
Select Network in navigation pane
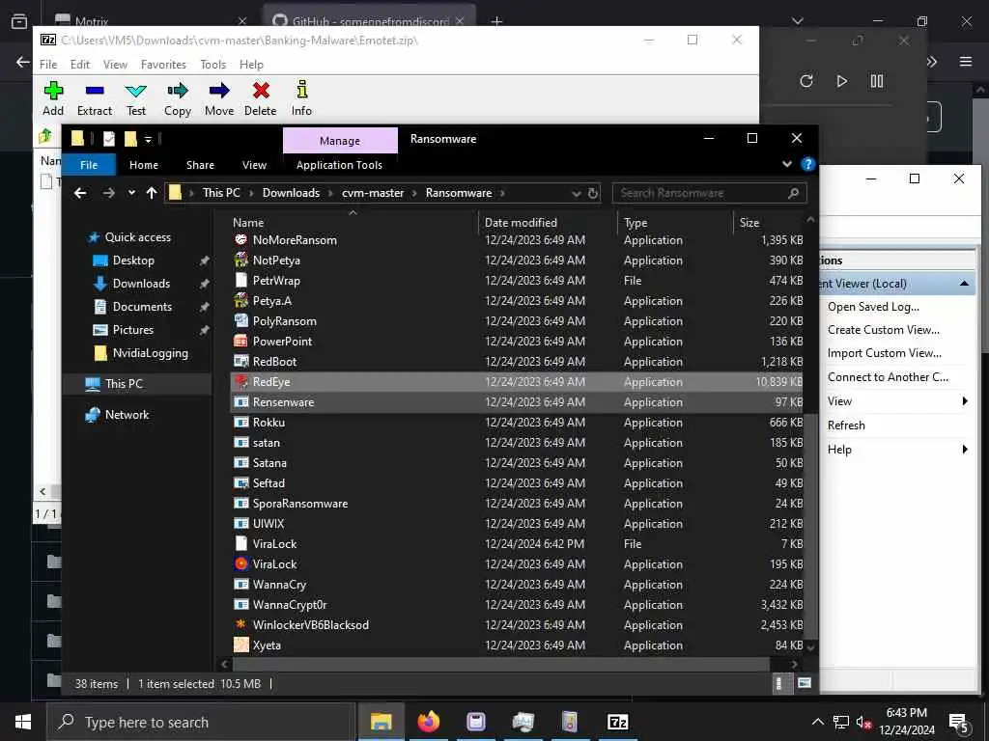click(127, 415)
